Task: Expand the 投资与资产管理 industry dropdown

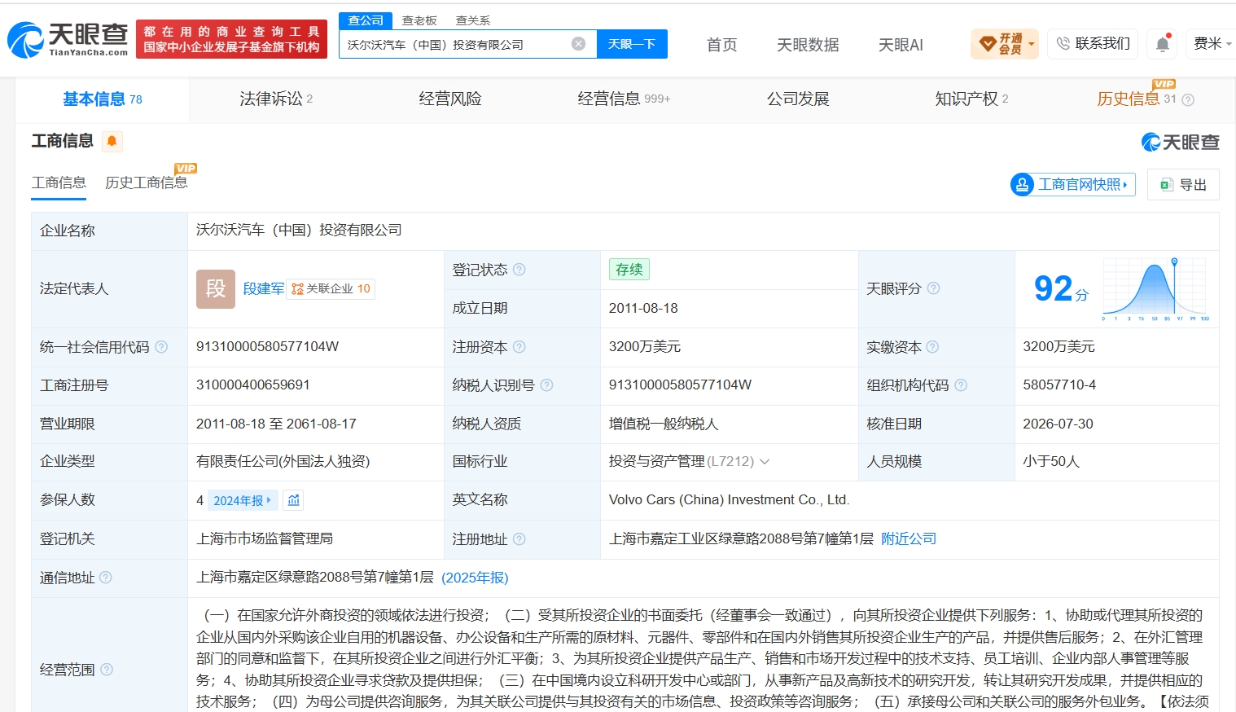Action: click(765, 462)
